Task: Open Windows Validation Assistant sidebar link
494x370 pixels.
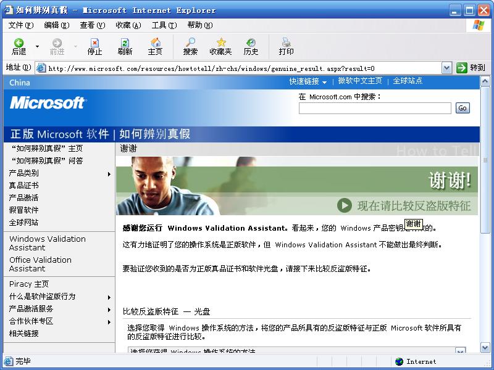Action: [48, 243]
